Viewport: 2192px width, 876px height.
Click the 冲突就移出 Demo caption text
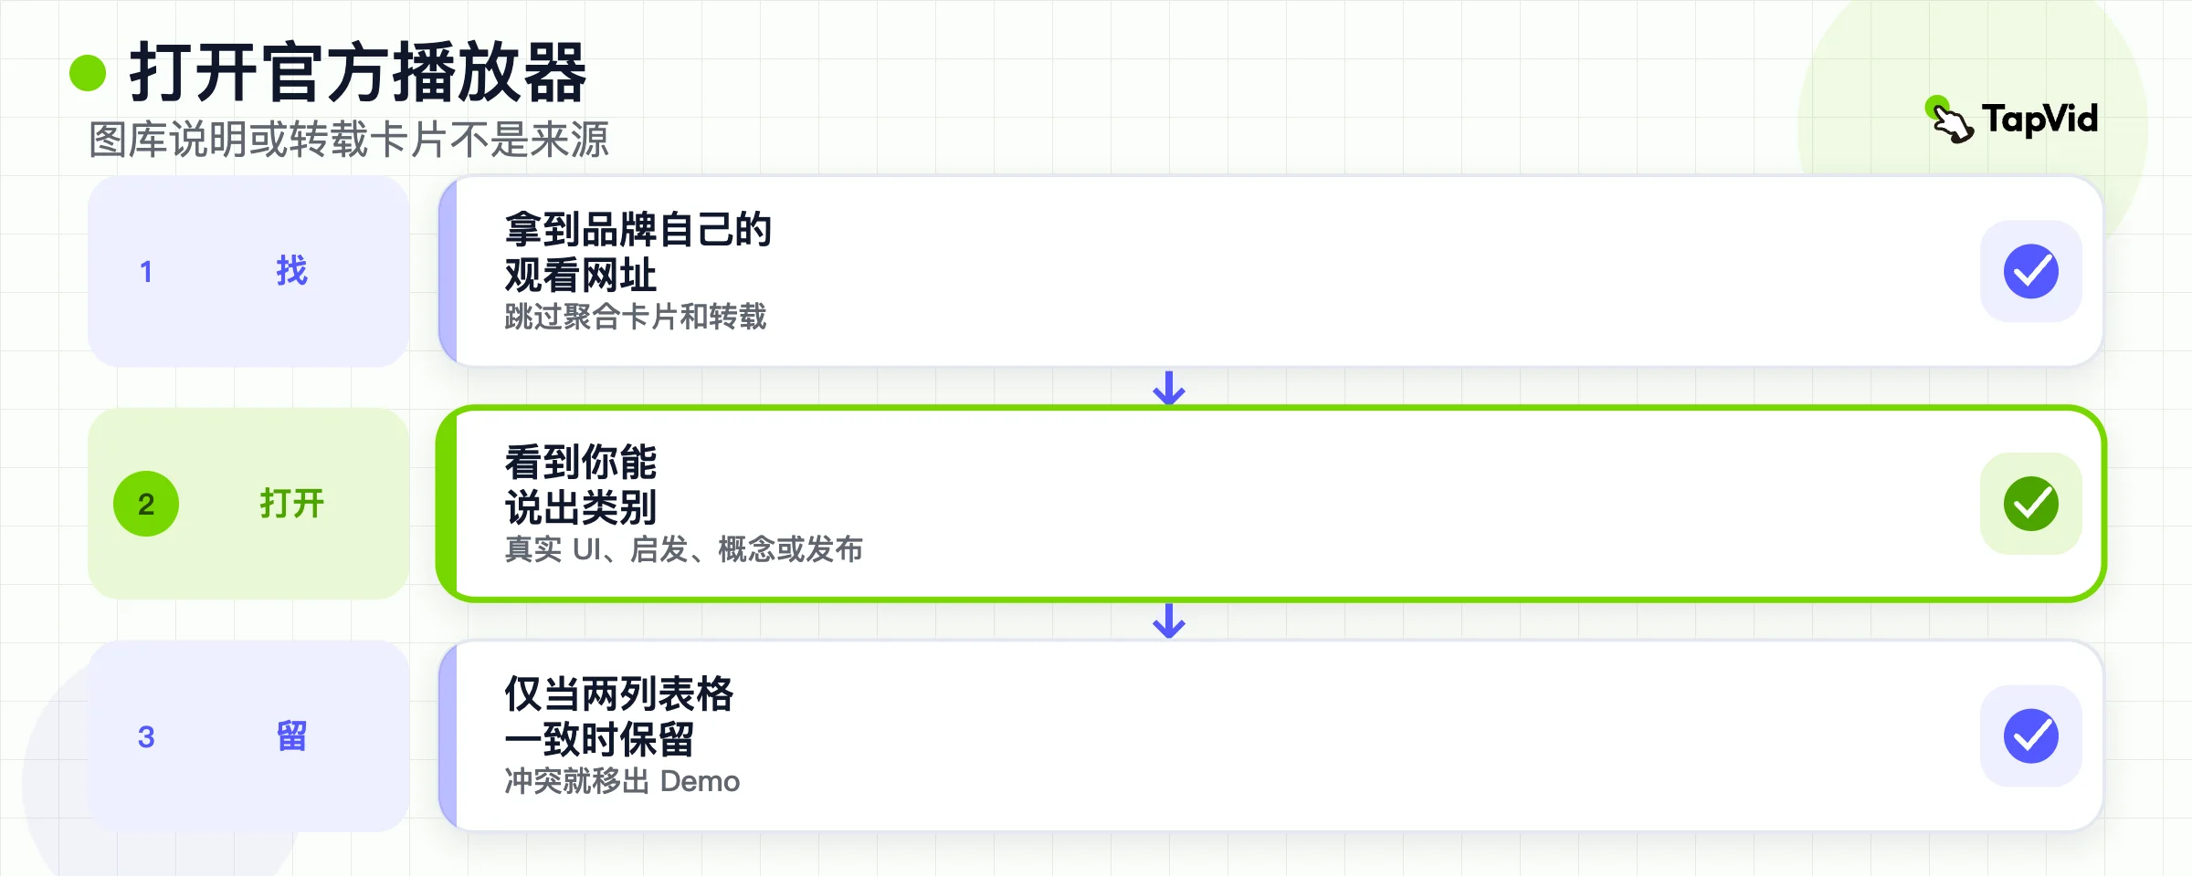coord(622,781)
